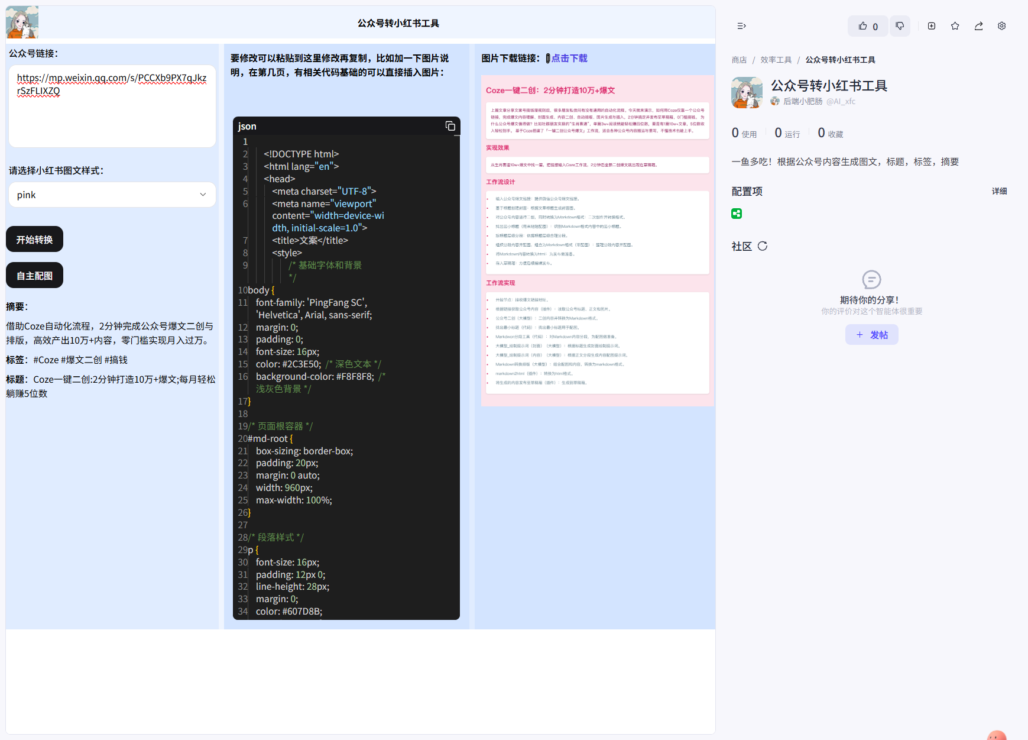The image size is (1028, 740).
Task: Click the json language label
Action: tap(247, 126)
